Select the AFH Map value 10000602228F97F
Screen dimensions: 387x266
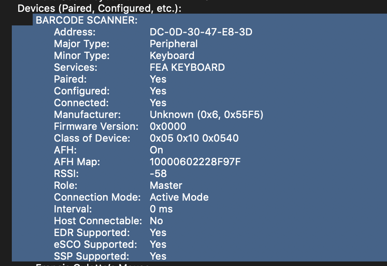coord(195,162)
